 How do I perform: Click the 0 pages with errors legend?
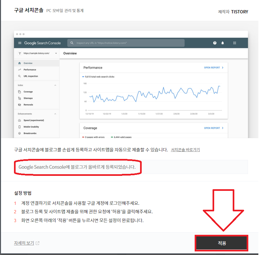[93, 137]
